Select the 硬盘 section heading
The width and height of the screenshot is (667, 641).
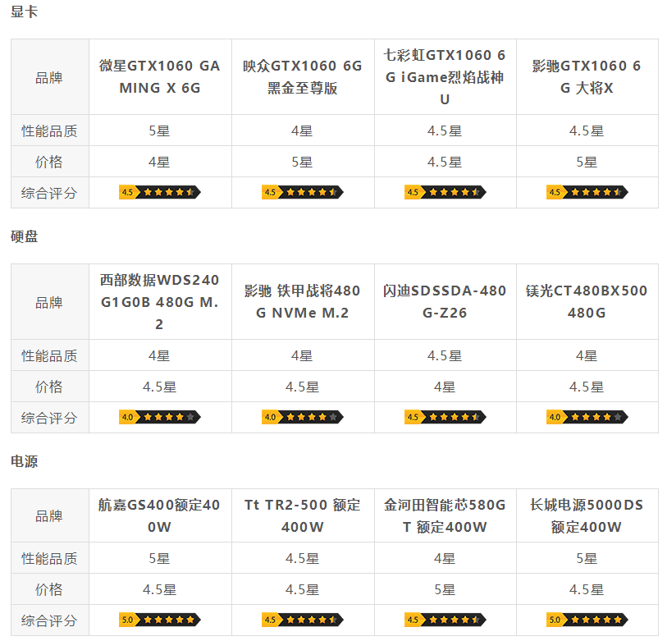[25, 236]
